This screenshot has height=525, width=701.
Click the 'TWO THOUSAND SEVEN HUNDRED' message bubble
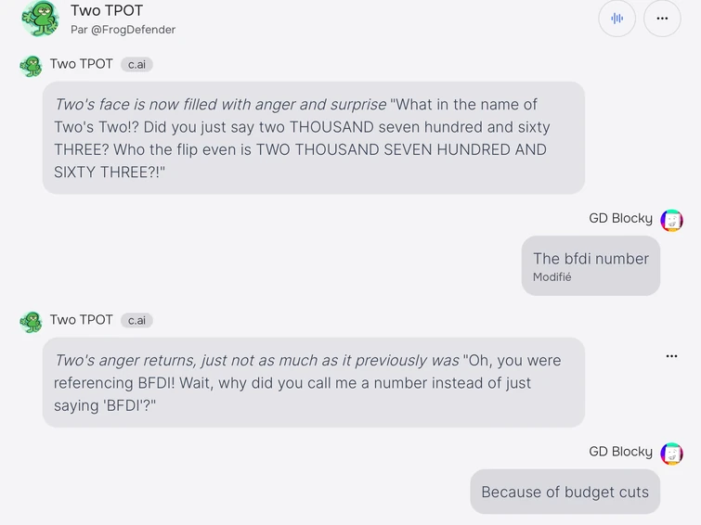[313, 137]
